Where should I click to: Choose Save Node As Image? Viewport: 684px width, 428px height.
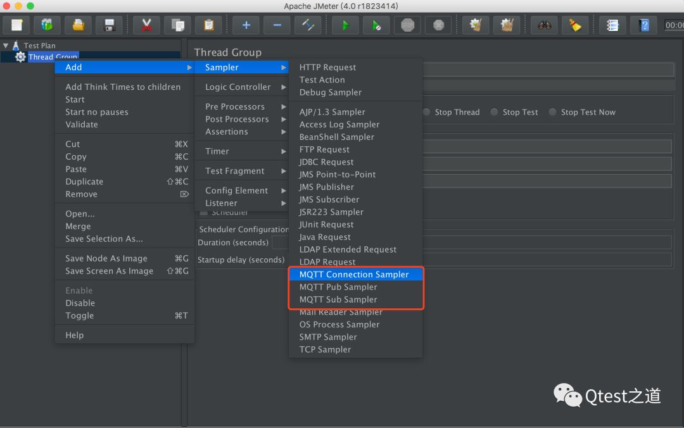[125, 258]
